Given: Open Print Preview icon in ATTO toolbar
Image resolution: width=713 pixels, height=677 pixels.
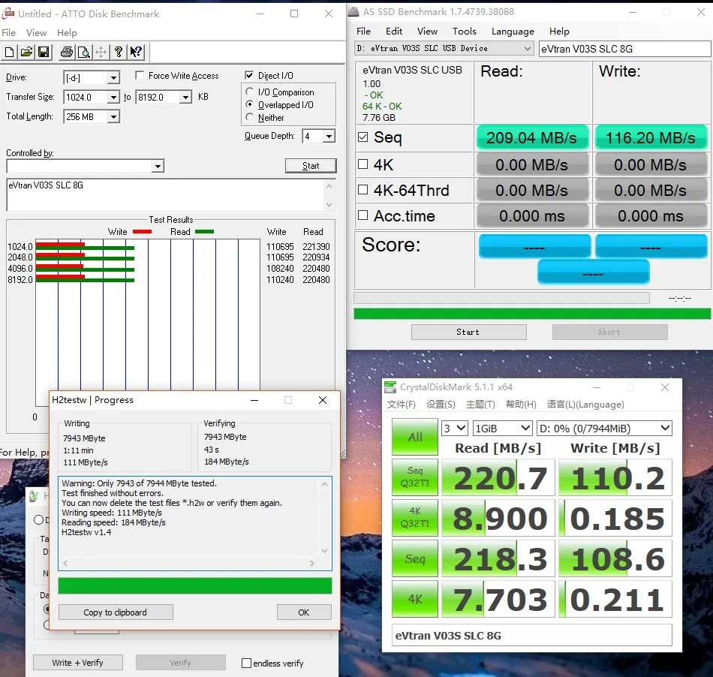Looking at the screenshot, I should pyautogui.click(x=83, y=52).
